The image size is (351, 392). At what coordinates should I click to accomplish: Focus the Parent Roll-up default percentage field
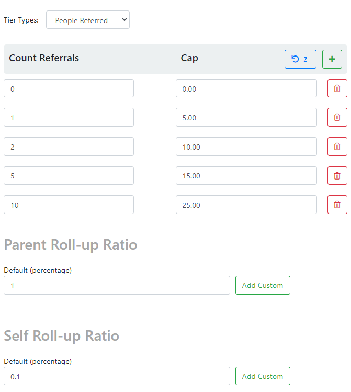[x=117, y=285]
